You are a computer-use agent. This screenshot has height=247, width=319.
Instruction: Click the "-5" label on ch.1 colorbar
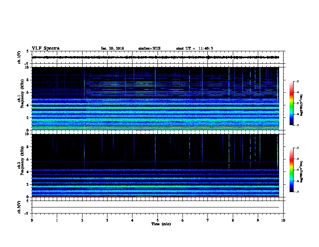tap(297, 103)
